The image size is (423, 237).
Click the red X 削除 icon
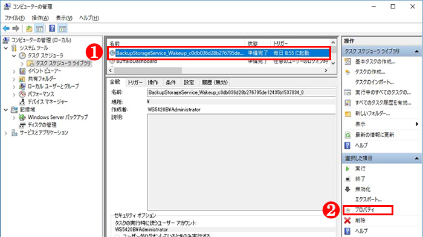click(347, 220)
